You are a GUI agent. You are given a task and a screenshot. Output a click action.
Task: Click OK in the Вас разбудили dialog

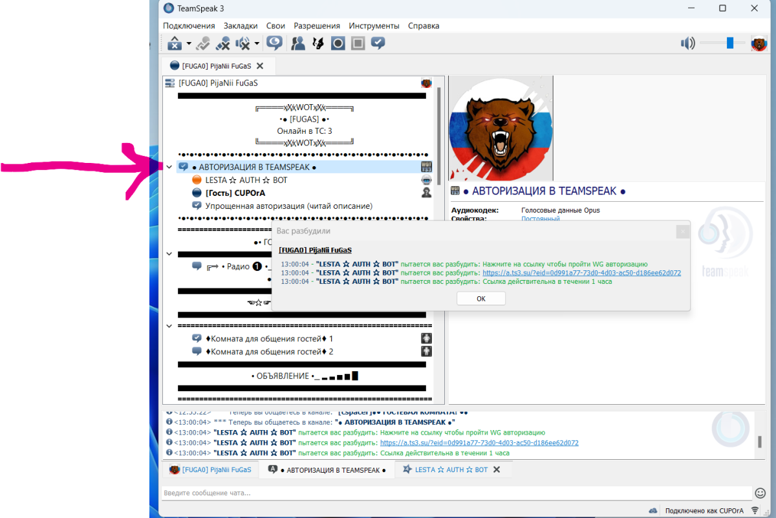point(480,299)
